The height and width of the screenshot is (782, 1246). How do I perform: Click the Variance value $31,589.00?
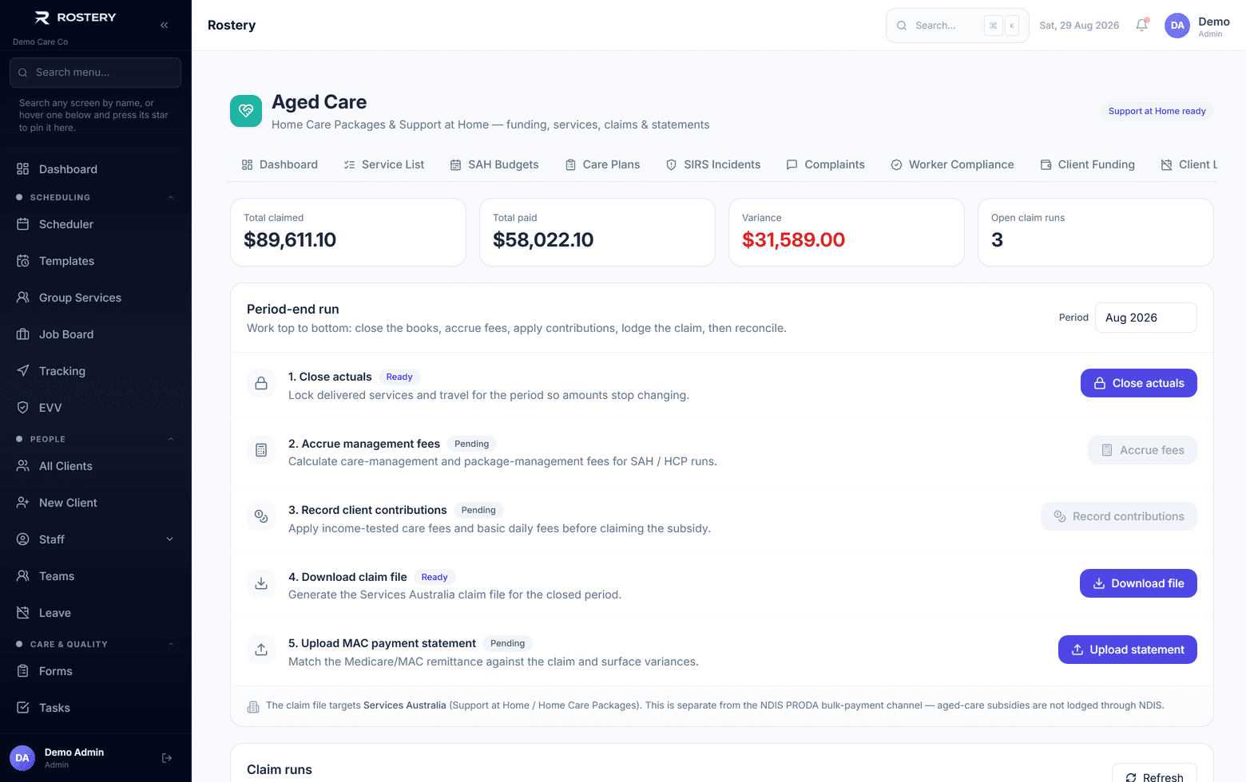(x=793, y=239)
